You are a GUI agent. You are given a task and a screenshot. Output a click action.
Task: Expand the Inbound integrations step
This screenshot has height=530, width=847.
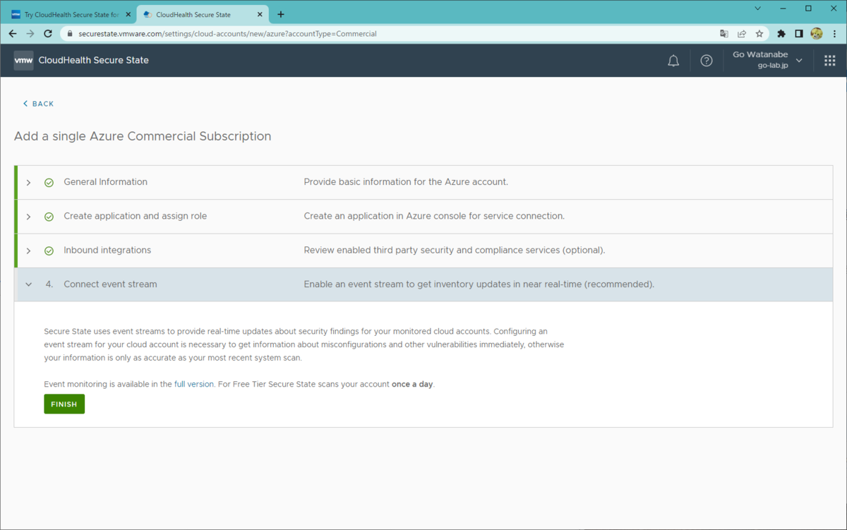point(29,251)
